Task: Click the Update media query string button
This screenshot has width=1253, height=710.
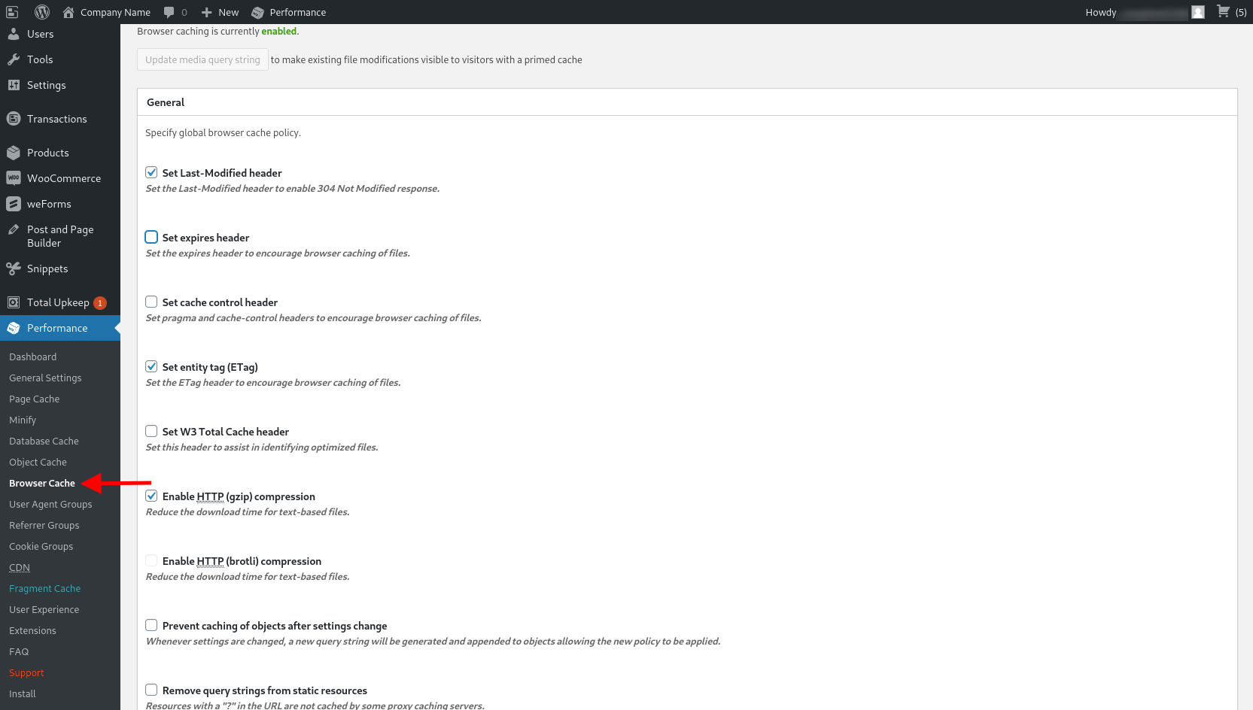Action: point(202,59)
